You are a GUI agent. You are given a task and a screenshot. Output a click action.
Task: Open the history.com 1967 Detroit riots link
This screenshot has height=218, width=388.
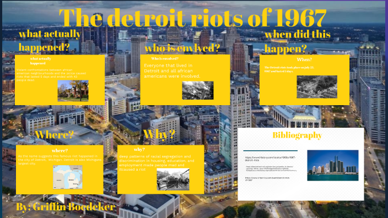coord(270,159)
